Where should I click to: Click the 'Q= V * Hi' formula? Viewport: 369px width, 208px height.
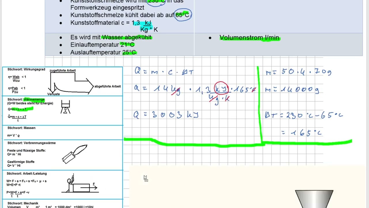click(x=14, y=166)
